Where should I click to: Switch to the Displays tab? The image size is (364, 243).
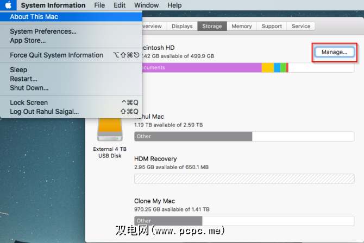pyautogui.click(x=182, y=26)
